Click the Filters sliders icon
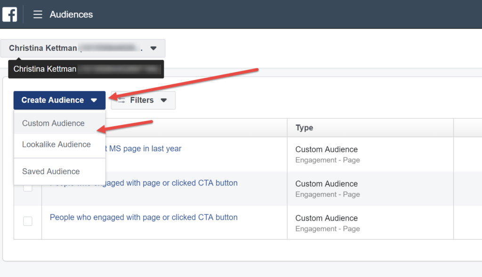This screenshot has width=482, height=277. click(122, 100)
